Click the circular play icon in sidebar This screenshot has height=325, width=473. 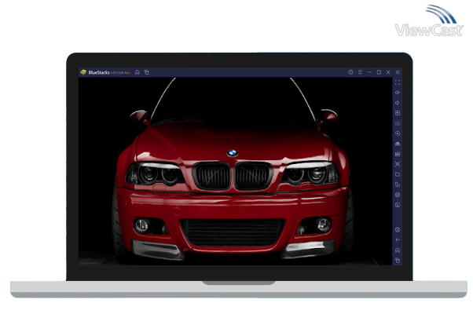398,133
